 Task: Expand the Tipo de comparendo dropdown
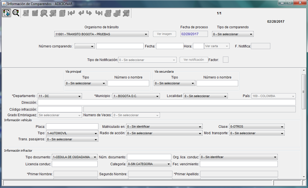pos(233,34)
